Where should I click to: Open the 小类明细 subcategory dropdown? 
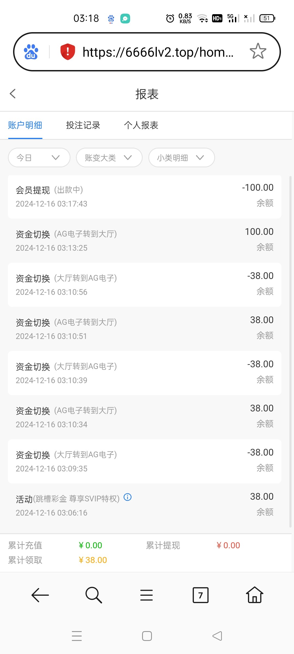[182, 158]
